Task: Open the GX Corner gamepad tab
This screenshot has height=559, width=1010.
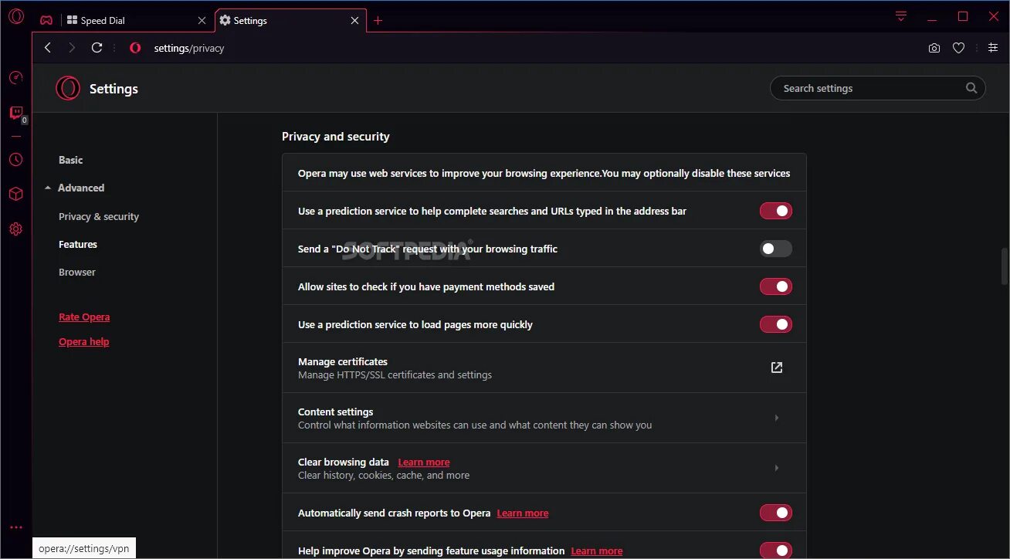Action: pyautogui.click(x=46, y=20)
